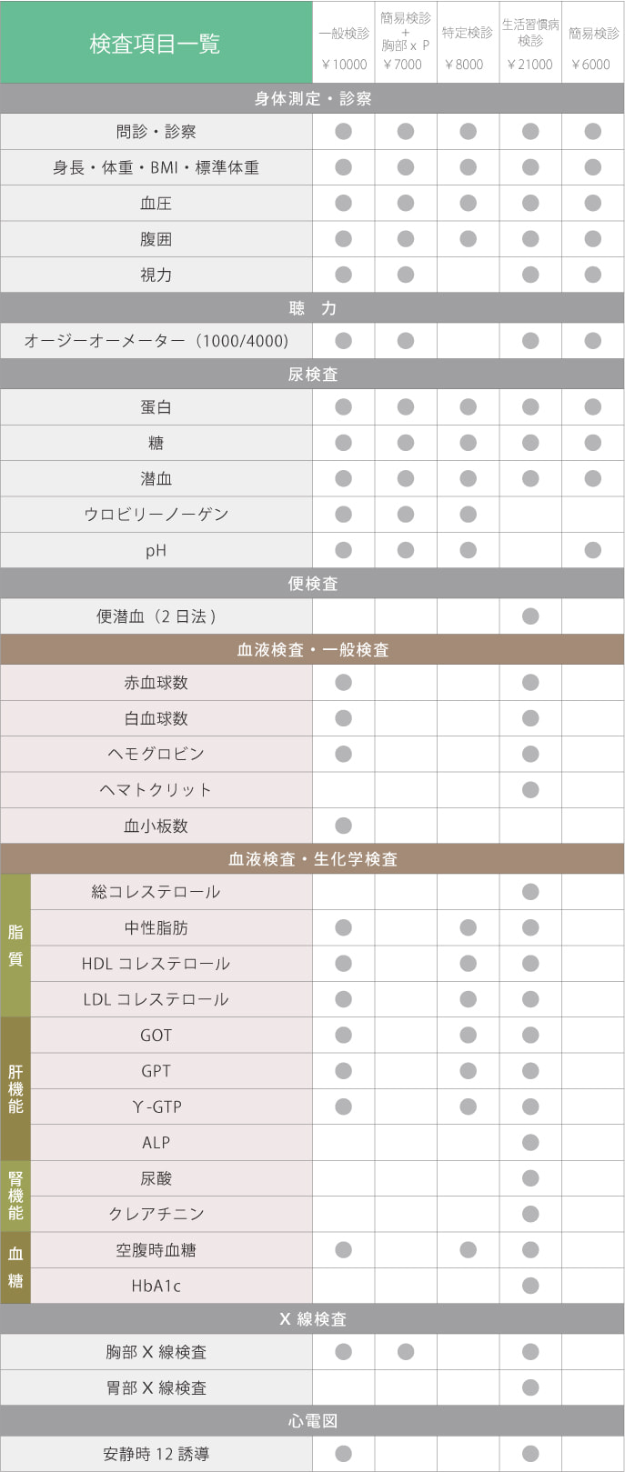The height and width of the screenshot is (1472, 625).
Task: Click the 安静時12誘導 row label
Action: tap(156, 1454)
